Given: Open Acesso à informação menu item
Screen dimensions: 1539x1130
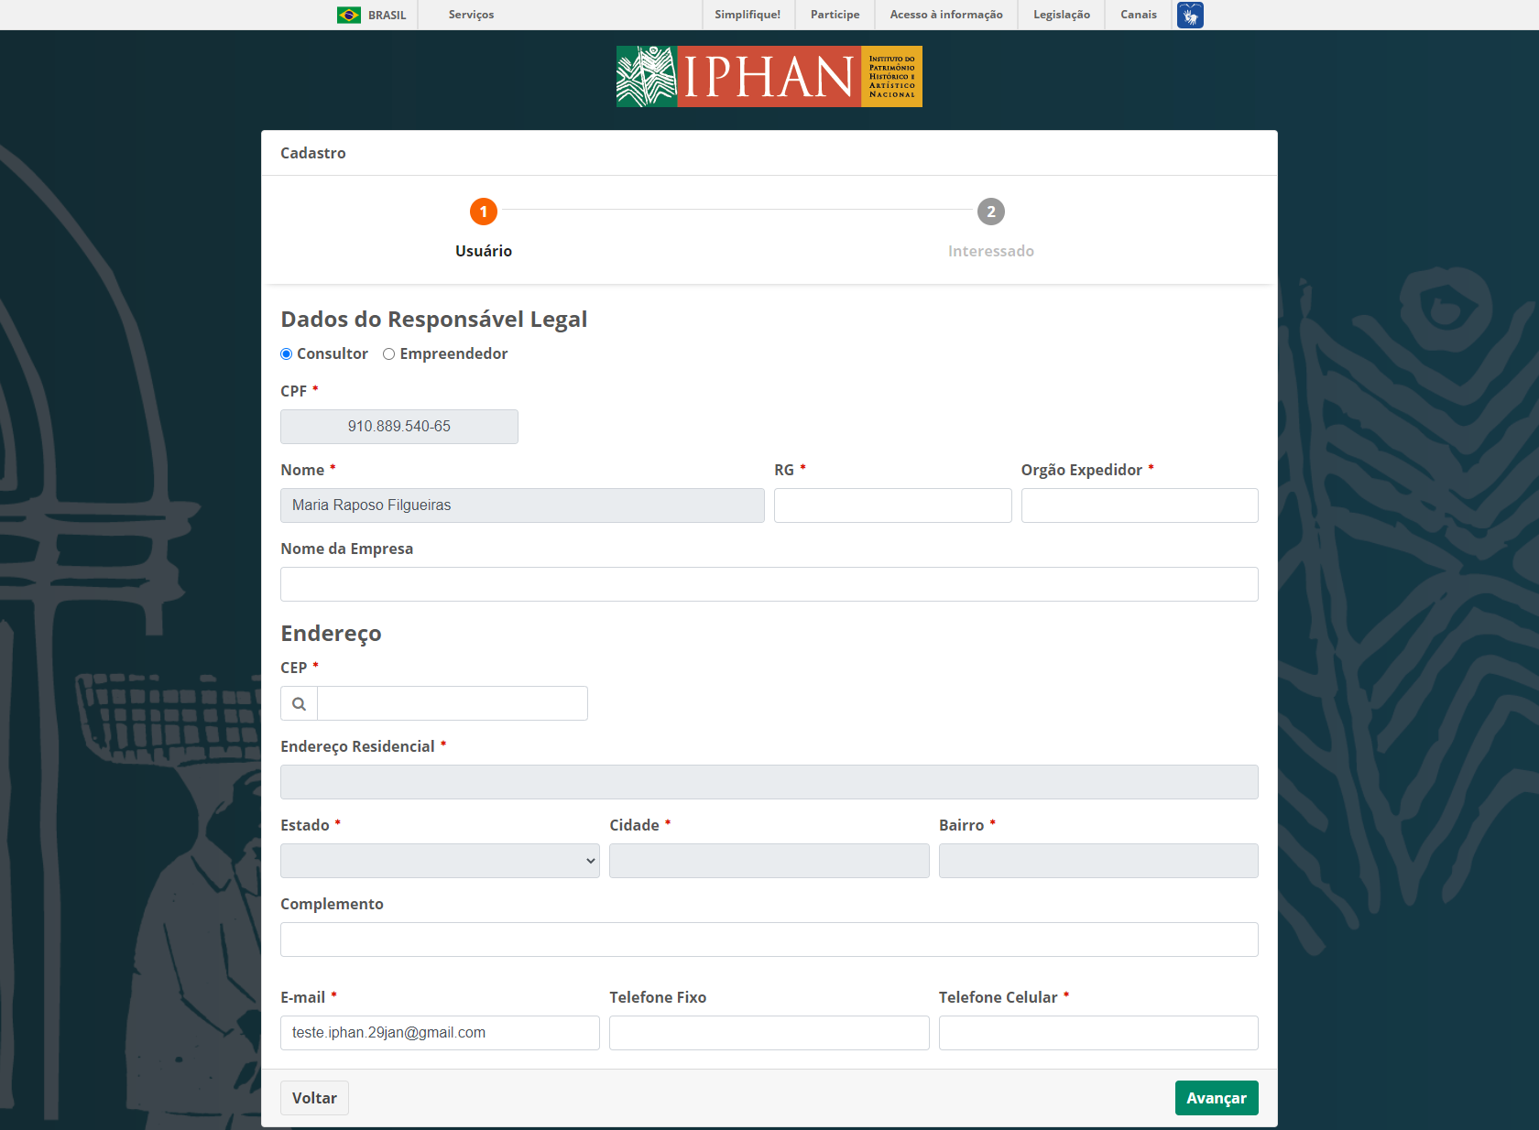Looking at the screenshot, I should pyautogui.click(x=946, y=15).
